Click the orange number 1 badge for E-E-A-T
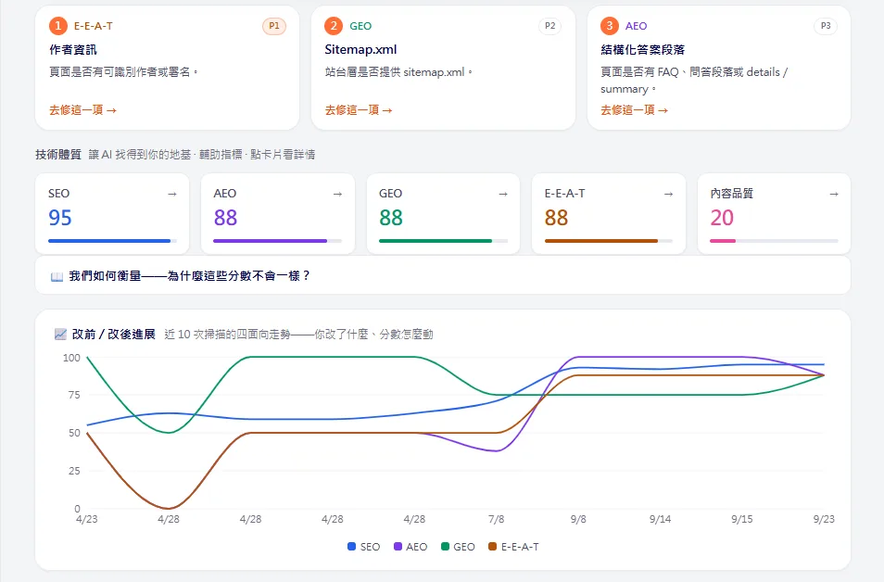The height and width of the screenshot is (582, 884). click(58, 26)
